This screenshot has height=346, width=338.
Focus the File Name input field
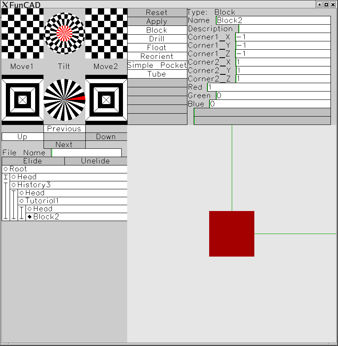86,153
